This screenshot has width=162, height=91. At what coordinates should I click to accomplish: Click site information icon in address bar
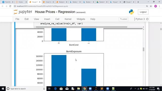[x=15, y=6]
